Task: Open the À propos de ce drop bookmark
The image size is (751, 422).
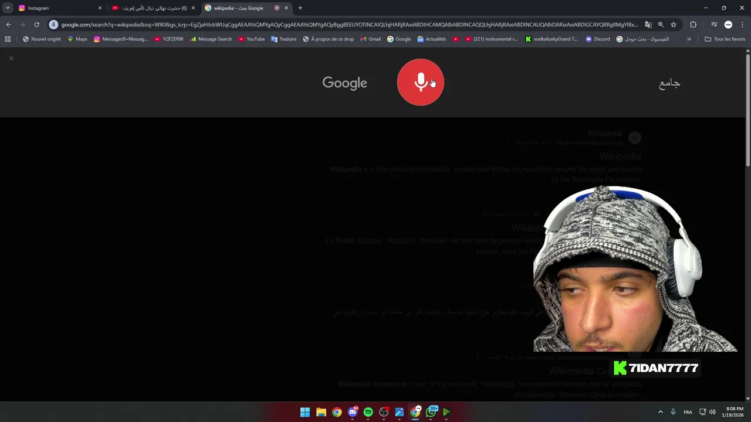Action: tap(328, 39)
